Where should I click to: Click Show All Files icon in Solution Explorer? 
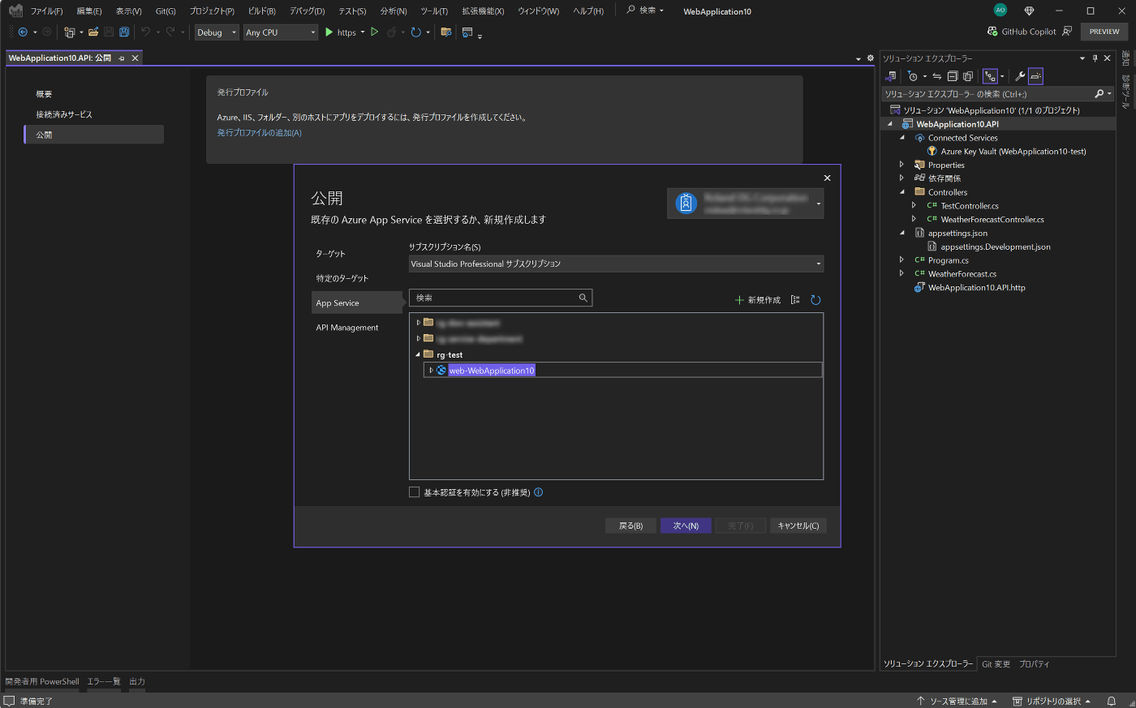967,76
